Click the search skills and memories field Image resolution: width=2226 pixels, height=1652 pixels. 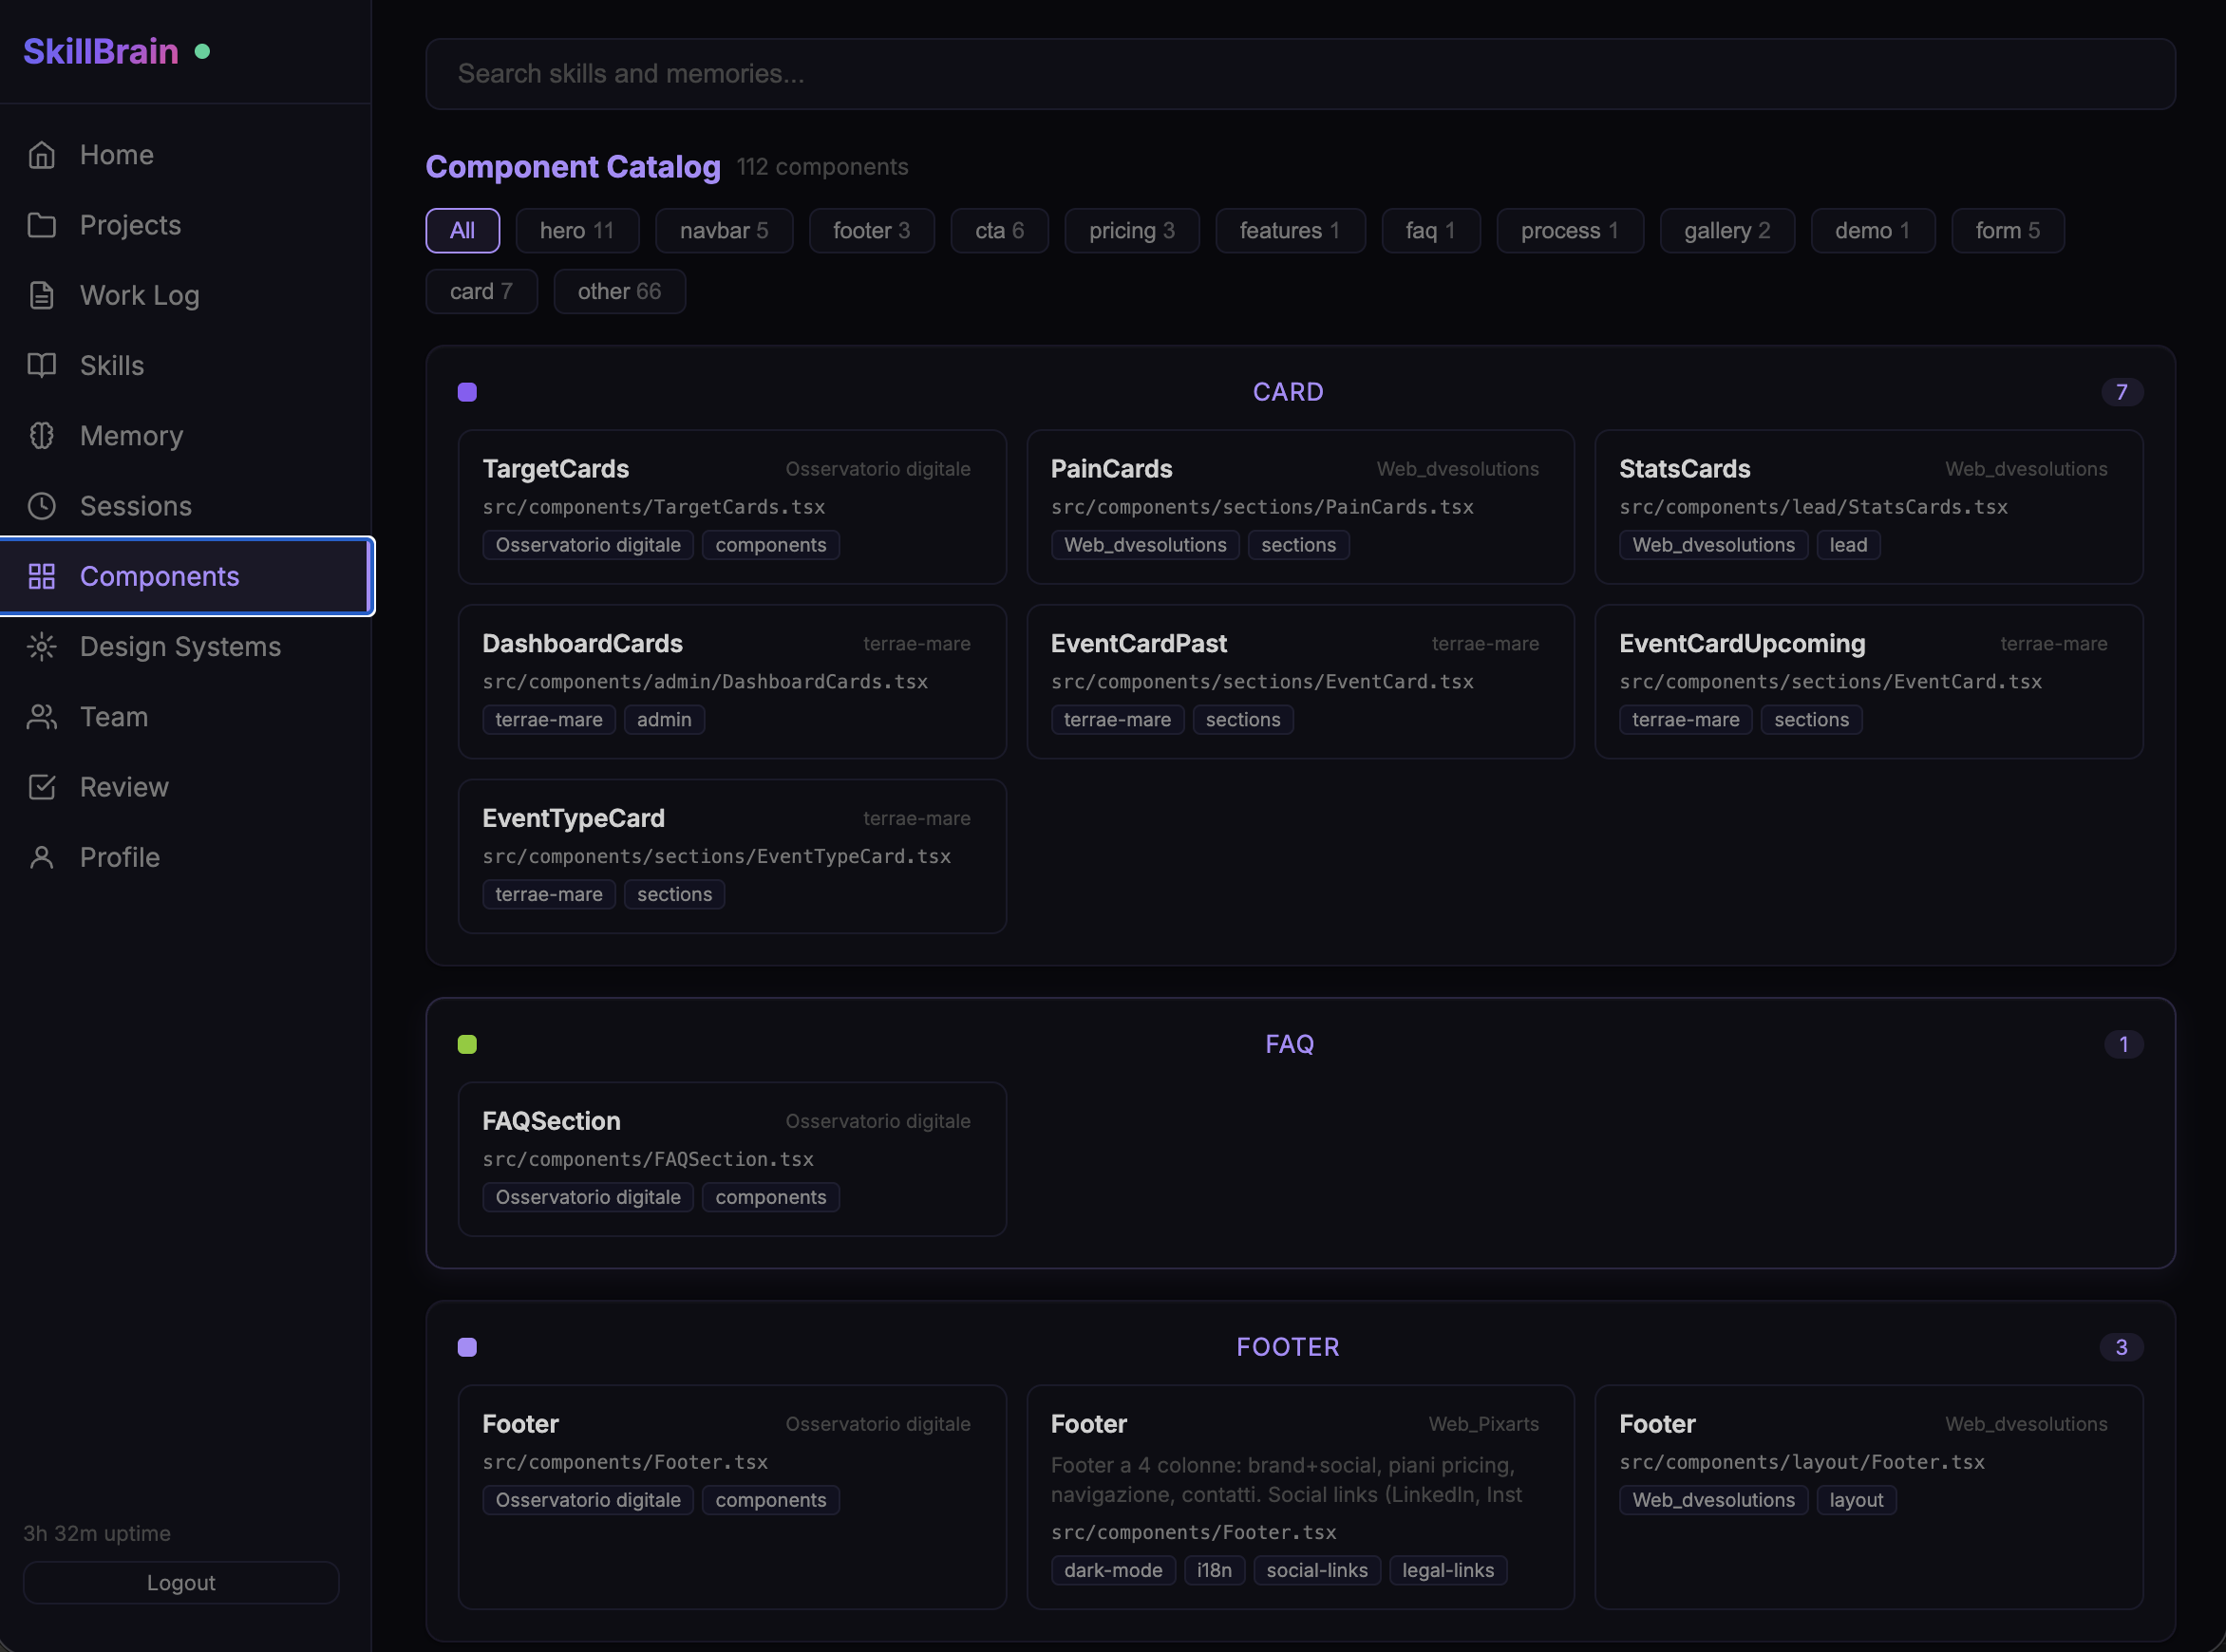(x=1300, y=73)
